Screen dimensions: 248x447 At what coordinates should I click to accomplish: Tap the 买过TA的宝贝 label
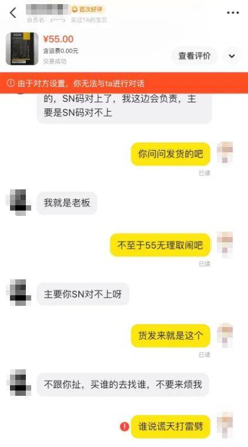pyautogui.click(x=89, y=20)
